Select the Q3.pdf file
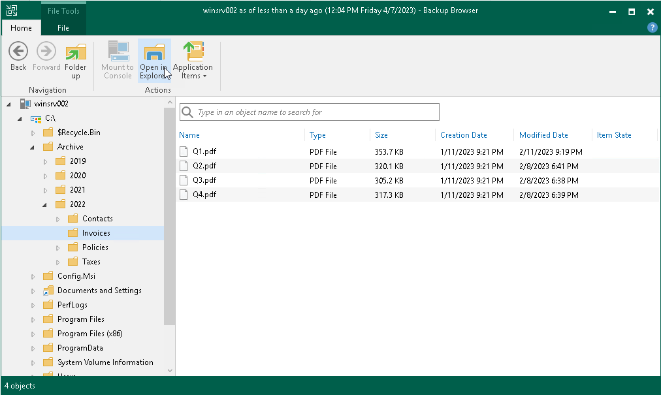This screenshot has width=661, height=395. (x=204, y=180)
